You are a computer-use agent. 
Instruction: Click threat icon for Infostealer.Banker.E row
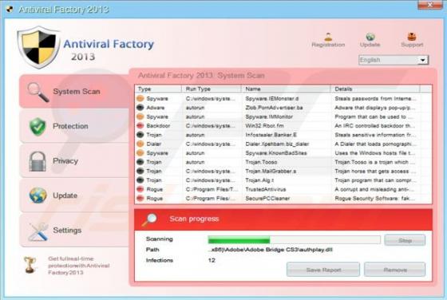[x=140, y=135]
